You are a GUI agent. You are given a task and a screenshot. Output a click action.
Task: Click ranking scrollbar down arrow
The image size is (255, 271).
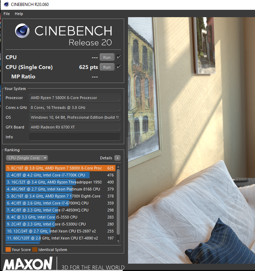118,241
